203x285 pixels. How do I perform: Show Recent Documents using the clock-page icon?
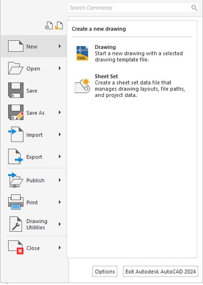pyautogui.click(x=49, y=26)
